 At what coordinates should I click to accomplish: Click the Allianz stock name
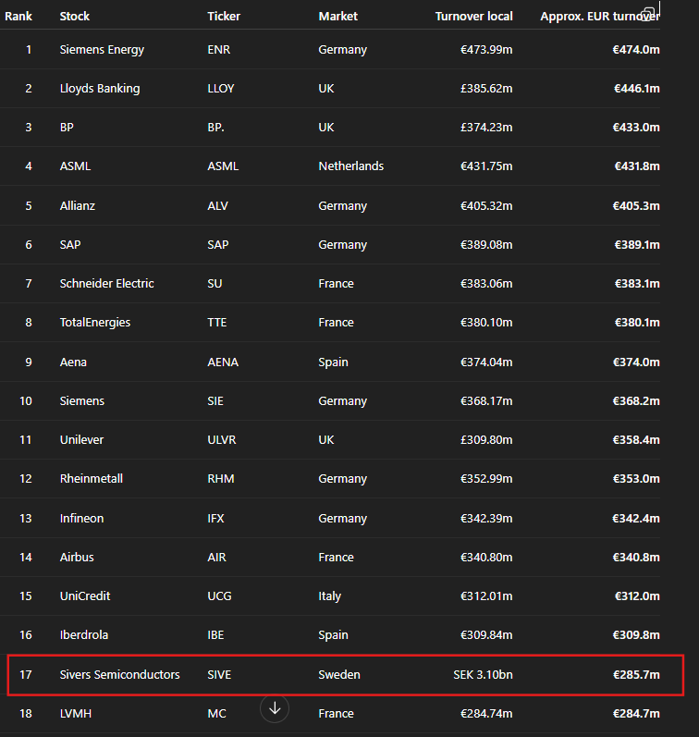pyautogui.click(x=77, y=206)
